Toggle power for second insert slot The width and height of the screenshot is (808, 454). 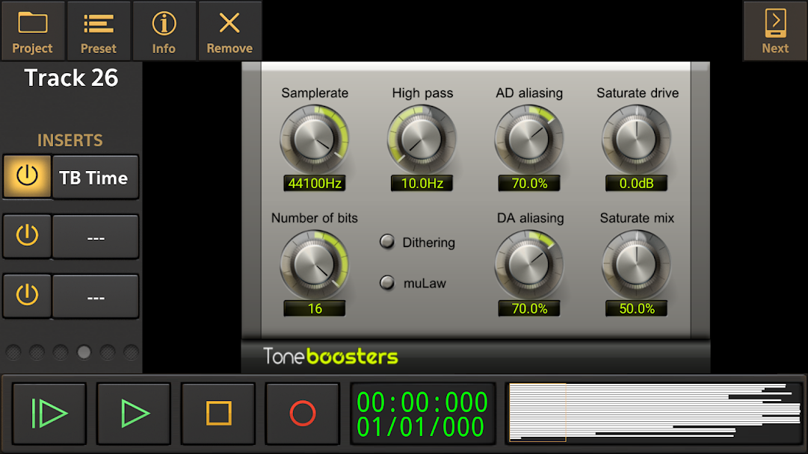pos(28,236)
